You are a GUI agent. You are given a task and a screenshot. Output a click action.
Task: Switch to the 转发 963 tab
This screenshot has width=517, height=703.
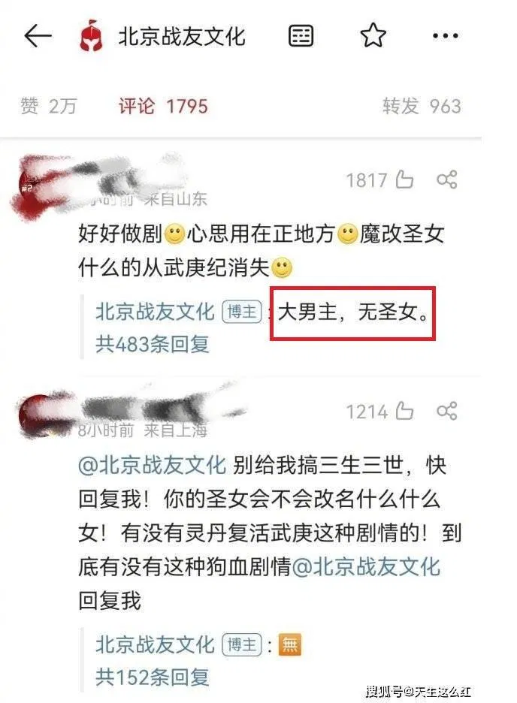pos(422,106)
